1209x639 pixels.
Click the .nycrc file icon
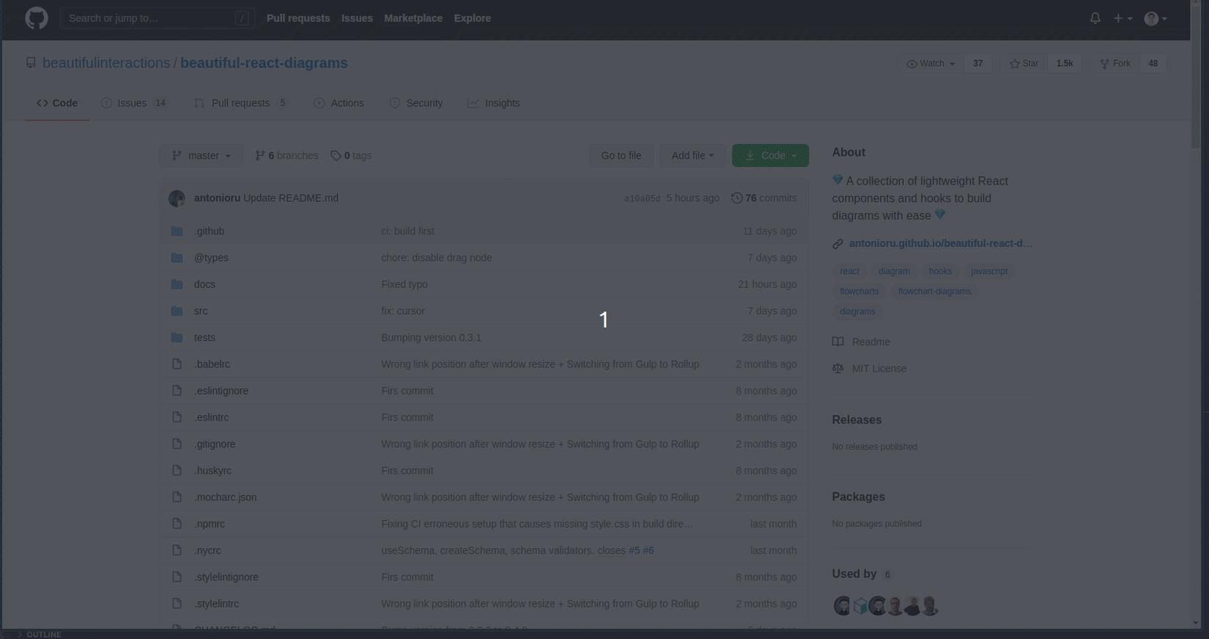point(177,550)
